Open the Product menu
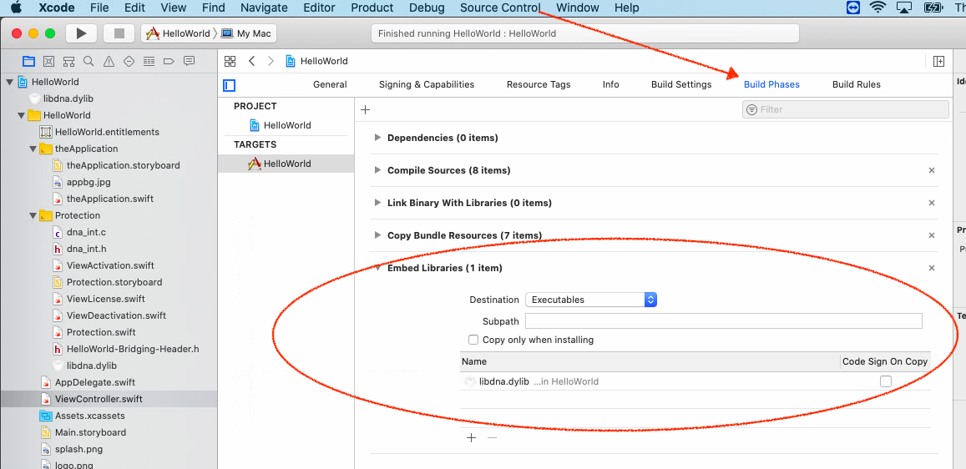Screen dimensions: 966x469 tap(372, 8)
